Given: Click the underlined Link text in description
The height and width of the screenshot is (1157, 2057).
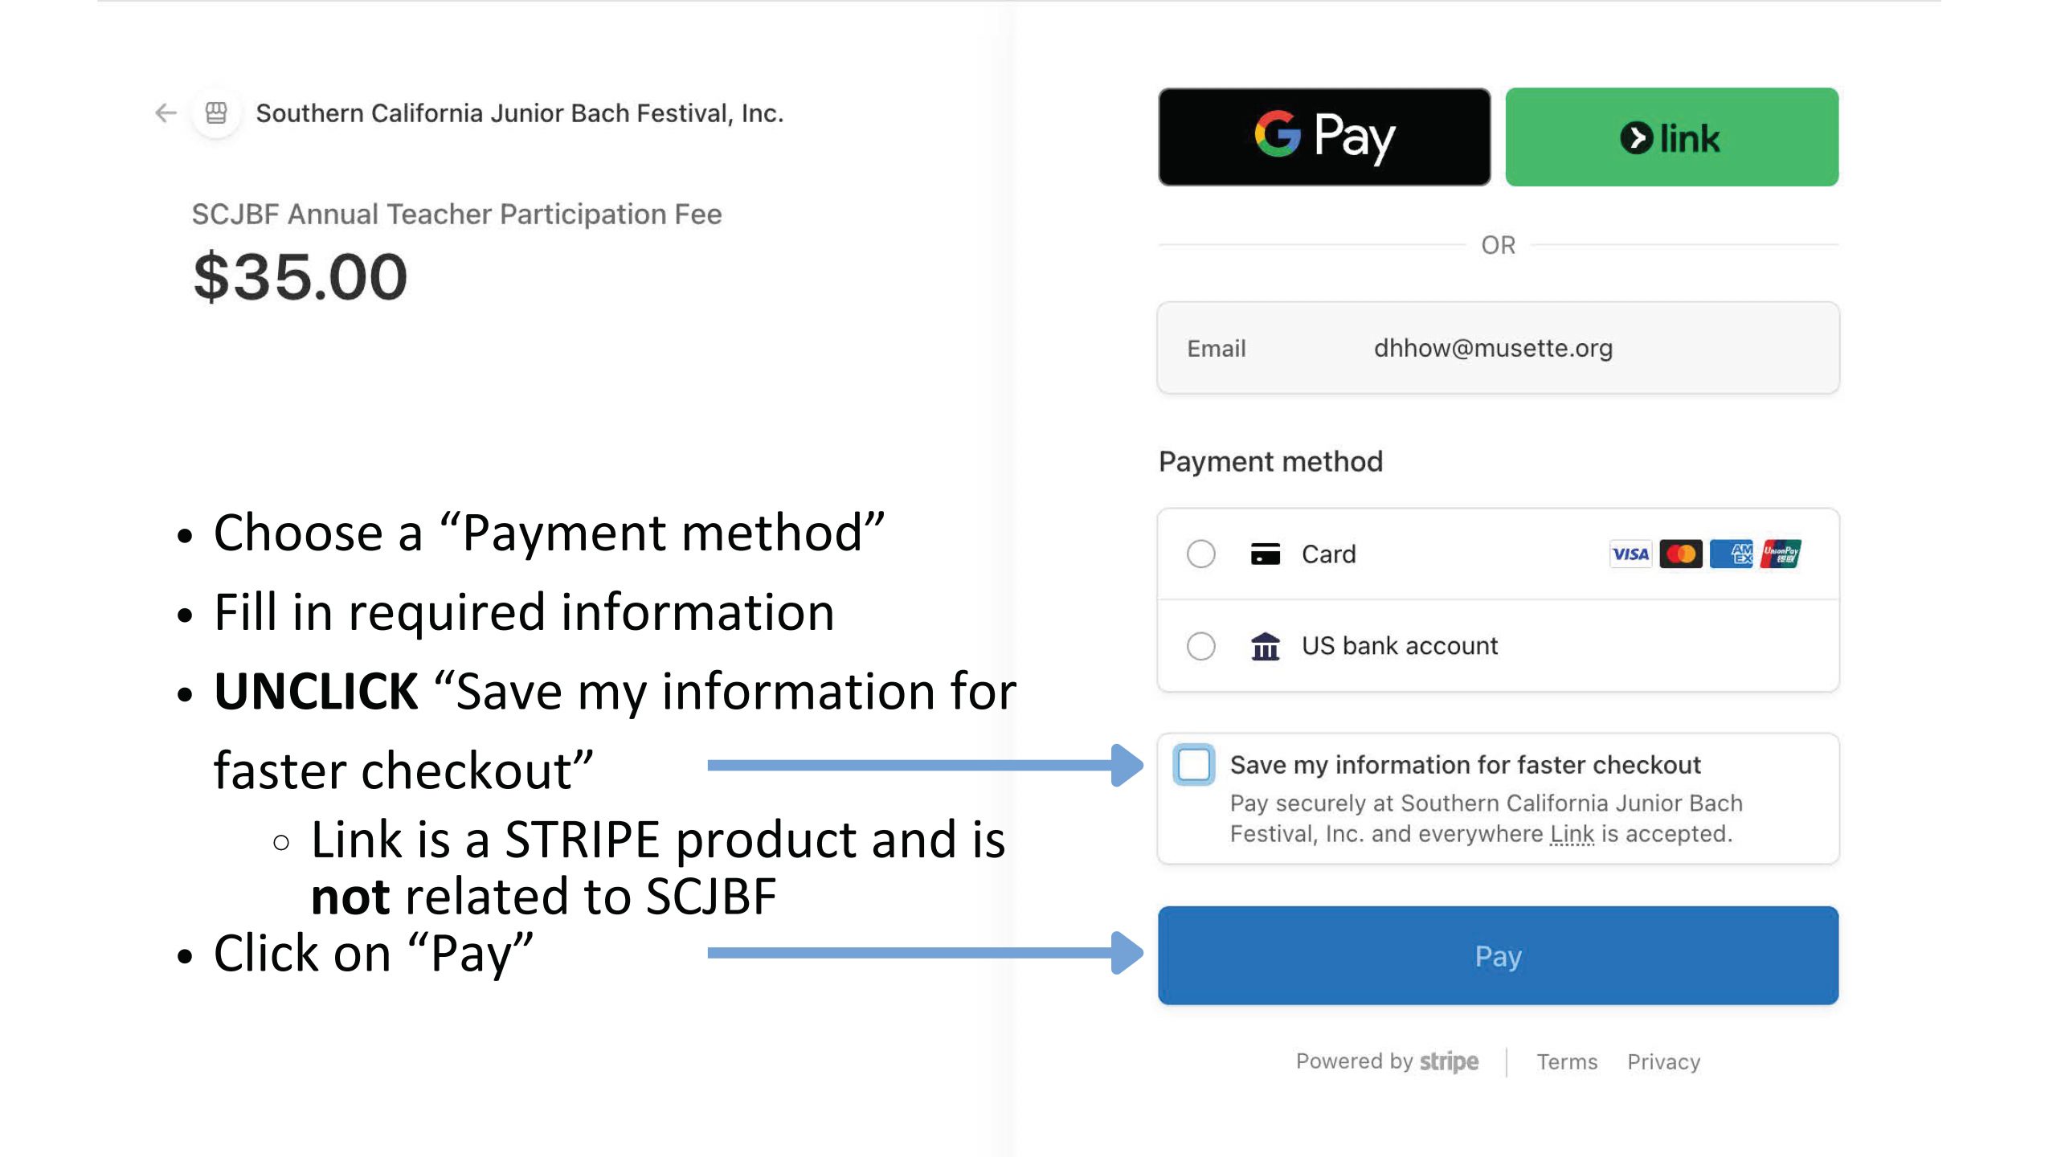Looking at the screenshot, I should pos(1572,834).
